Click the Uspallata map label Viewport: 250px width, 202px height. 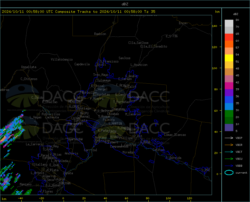[29, 67]
